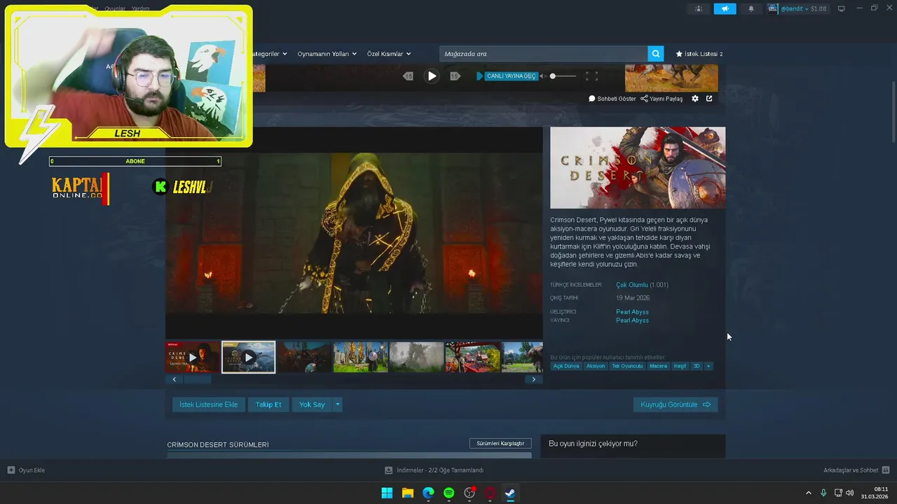The height and width of the screenshot is (504, 897).
Task: Click Yayını Paylaş link
Action: [662, 99]
